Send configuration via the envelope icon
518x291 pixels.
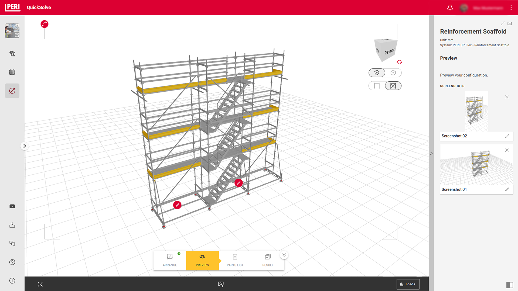pyautogui.click(x=510, y=23)
